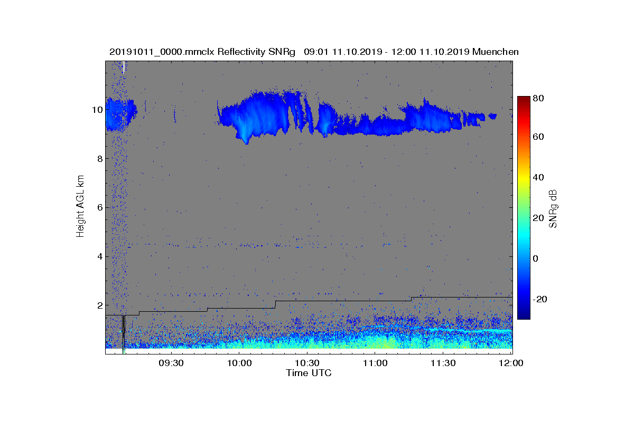Click the '12:00' time tick label

511,363
